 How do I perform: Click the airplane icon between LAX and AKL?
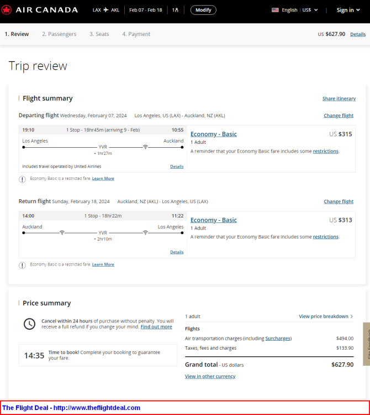click(x=106, y=10)
